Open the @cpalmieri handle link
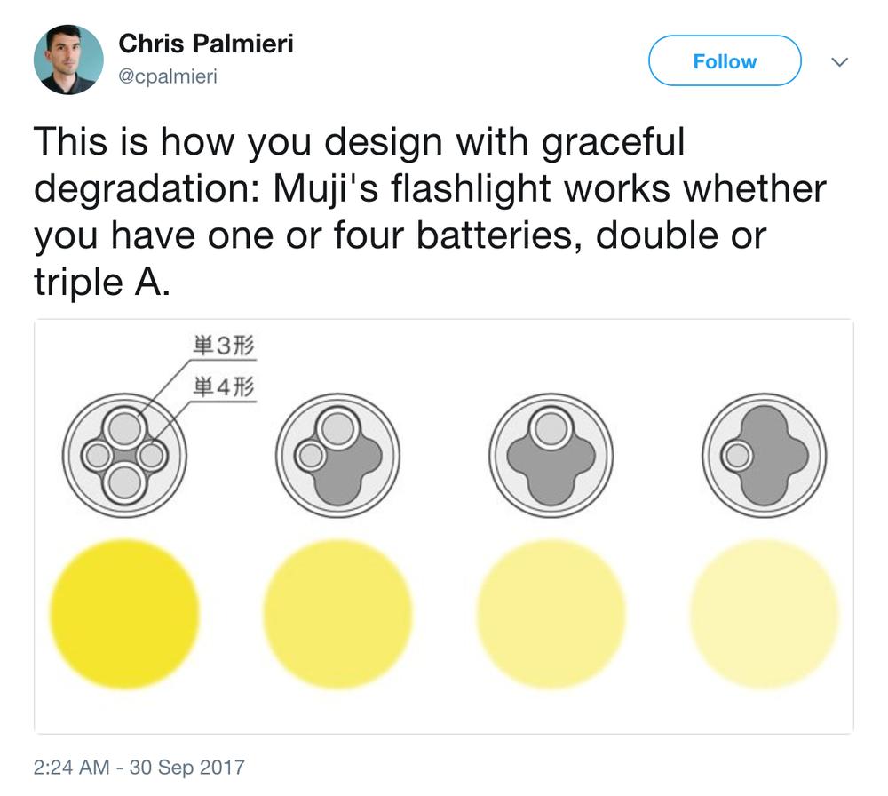The width and height of the screenshot is (888, 796). point(168,76)
